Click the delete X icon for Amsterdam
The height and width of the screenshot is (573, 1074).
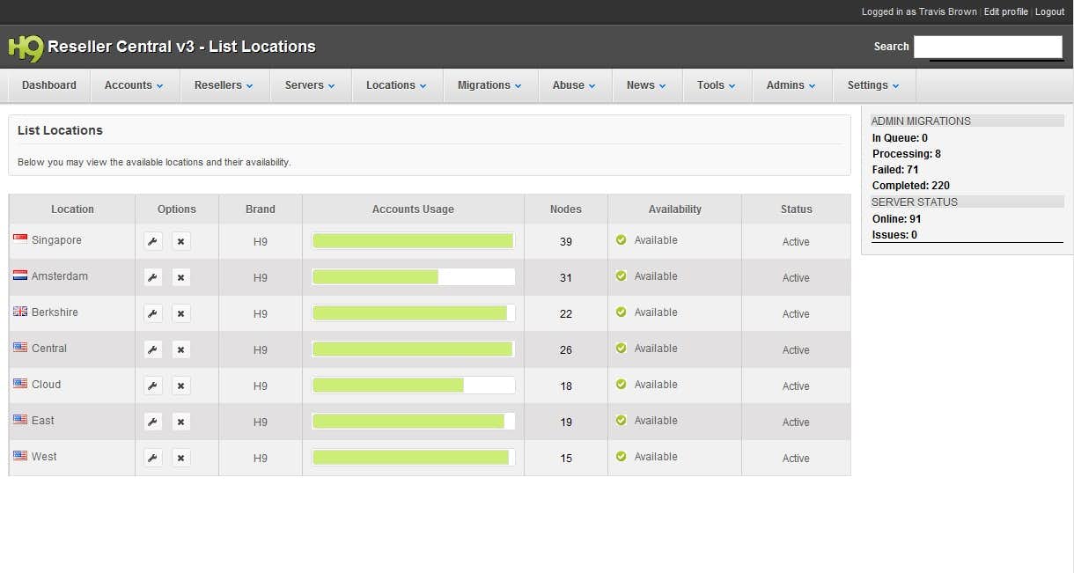click(x=180, y=277)
